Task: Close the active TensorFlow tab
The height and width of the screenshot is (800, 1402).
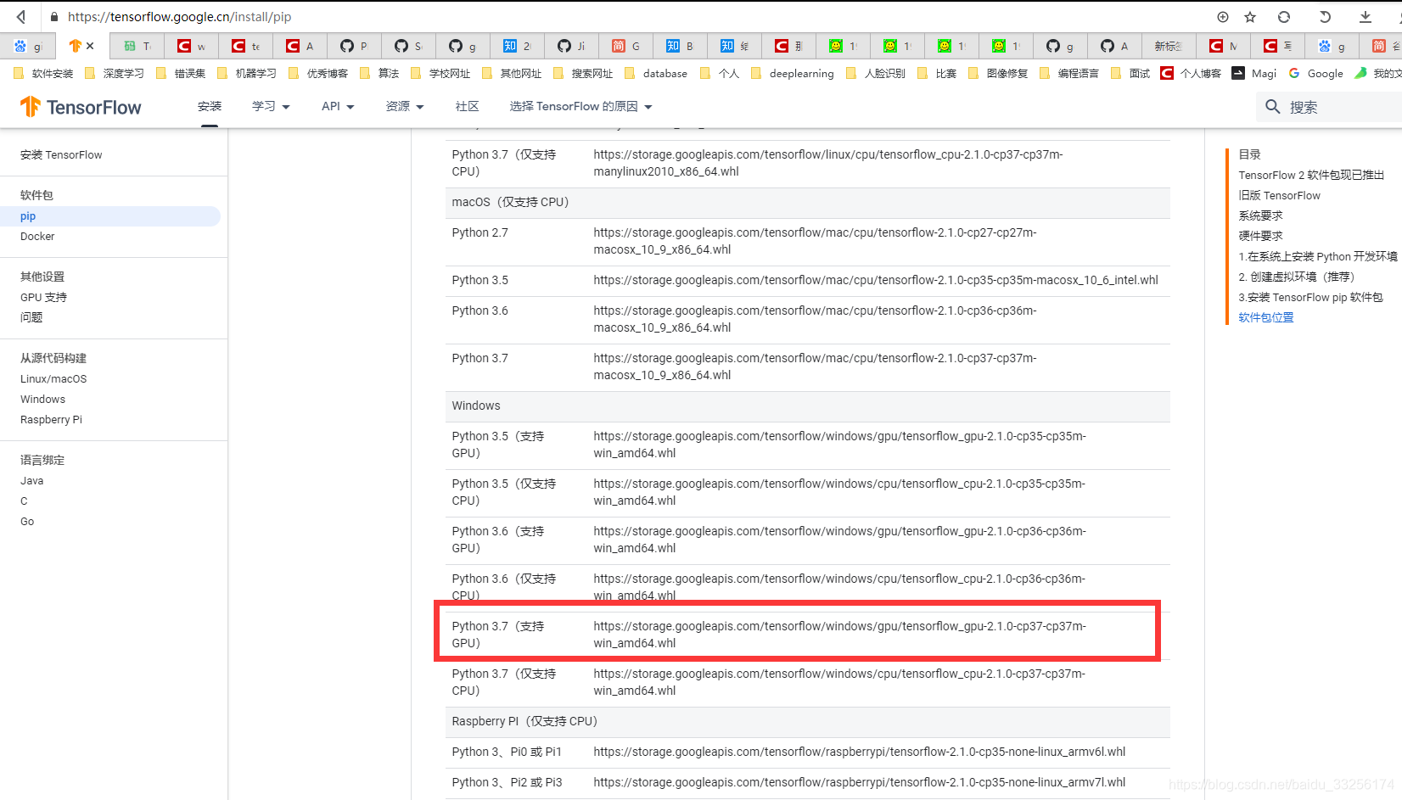Action: (90, 46)
